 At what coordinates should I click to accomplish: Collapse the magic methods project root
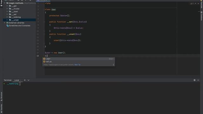point(5,3)
